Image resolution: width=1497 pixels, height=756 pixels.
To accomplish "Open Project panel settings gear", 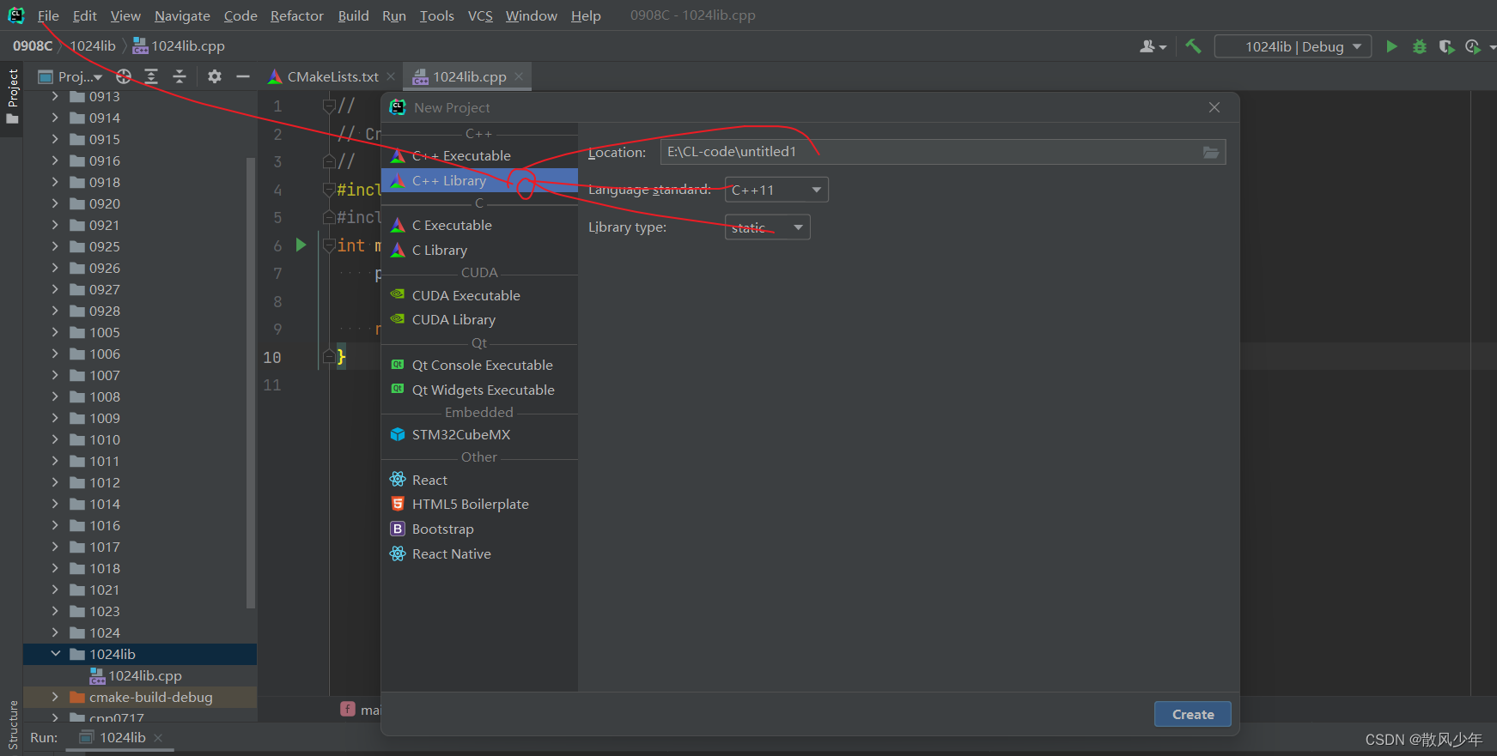I will pyautogui.click(x=215, y=76).
